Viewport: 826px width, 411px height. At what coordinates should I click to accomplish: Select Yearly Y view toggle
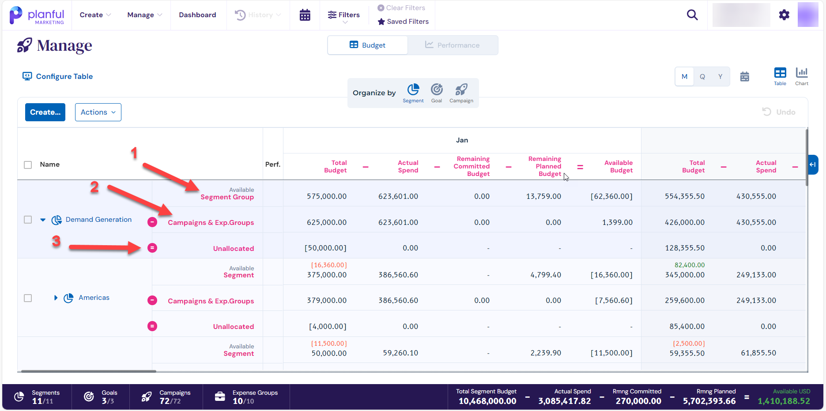pyautogui.click(x=720, y=77)
